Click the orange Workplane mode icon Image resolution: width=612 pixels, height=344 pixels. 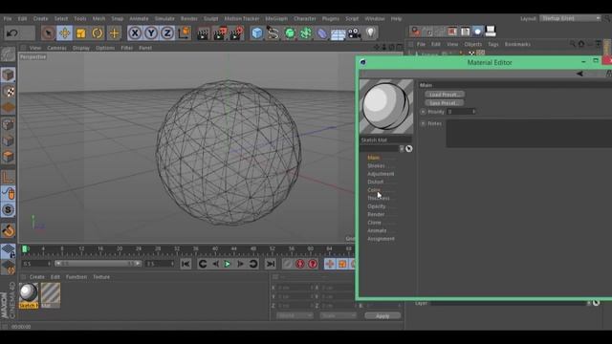8,108
